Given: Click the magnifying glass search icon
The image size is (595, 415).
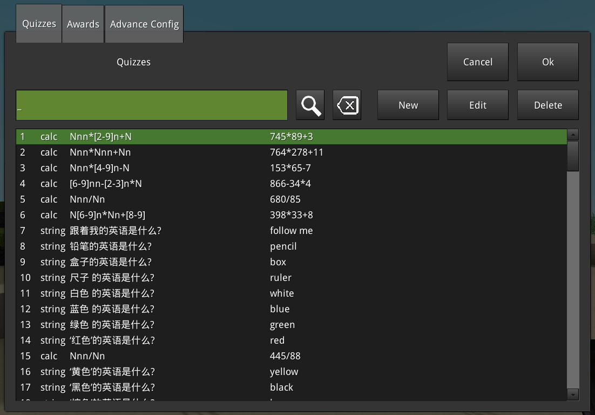Looking at the screenshot, I should 310,105.
